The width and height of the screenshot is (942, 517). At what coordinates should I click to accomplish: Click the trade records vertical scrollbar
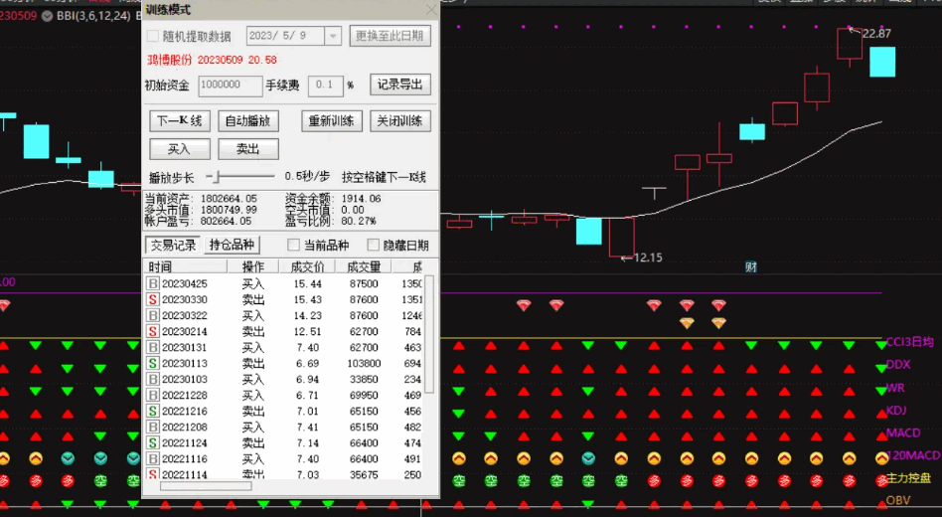(429, 334)
